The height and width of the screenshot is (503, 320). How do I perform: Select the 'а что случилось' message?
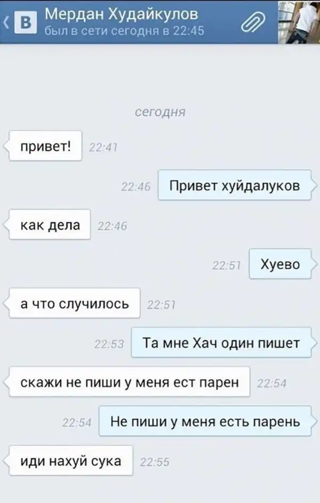point(75,303)
